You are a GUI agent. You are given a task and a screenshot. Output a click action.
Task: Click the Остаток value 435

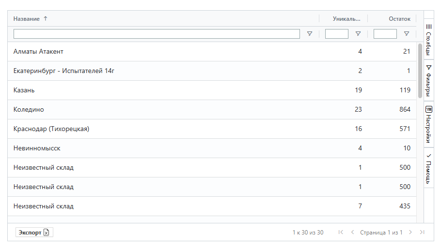(405, 206)
